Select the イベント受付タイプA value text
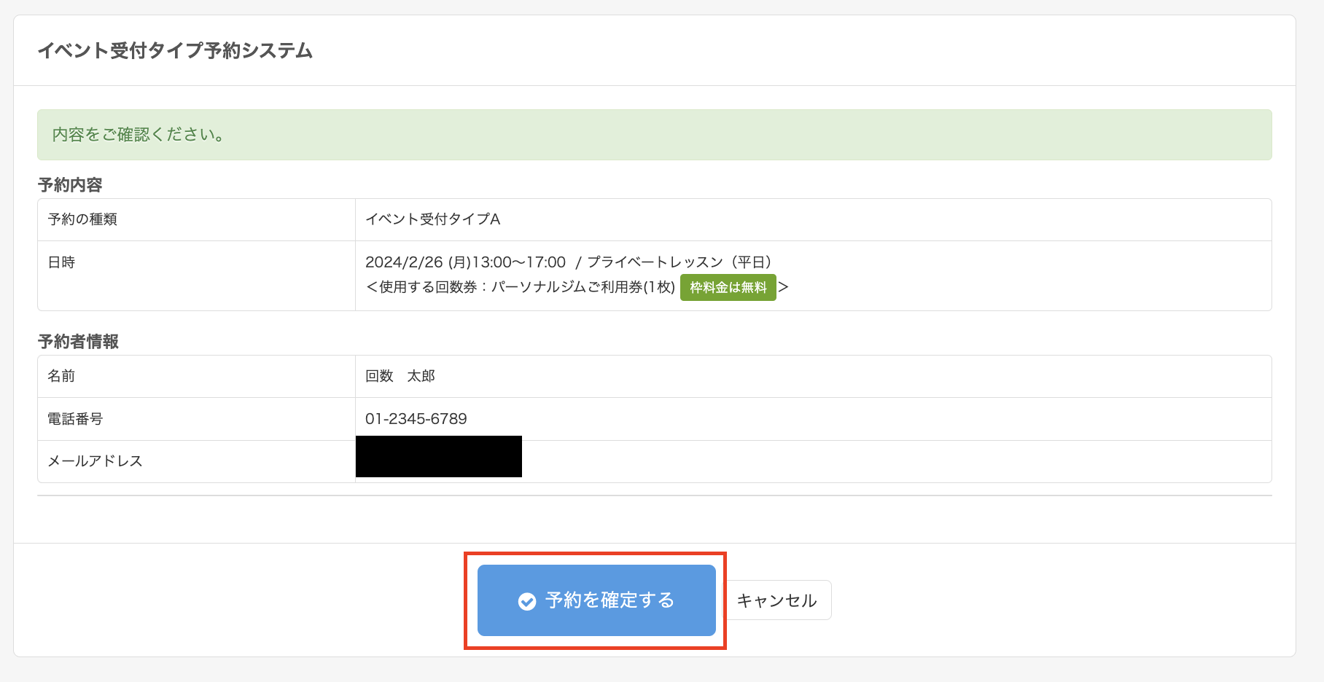The width and height of the screenshot is (1324, 682). [x=432, y=219]
